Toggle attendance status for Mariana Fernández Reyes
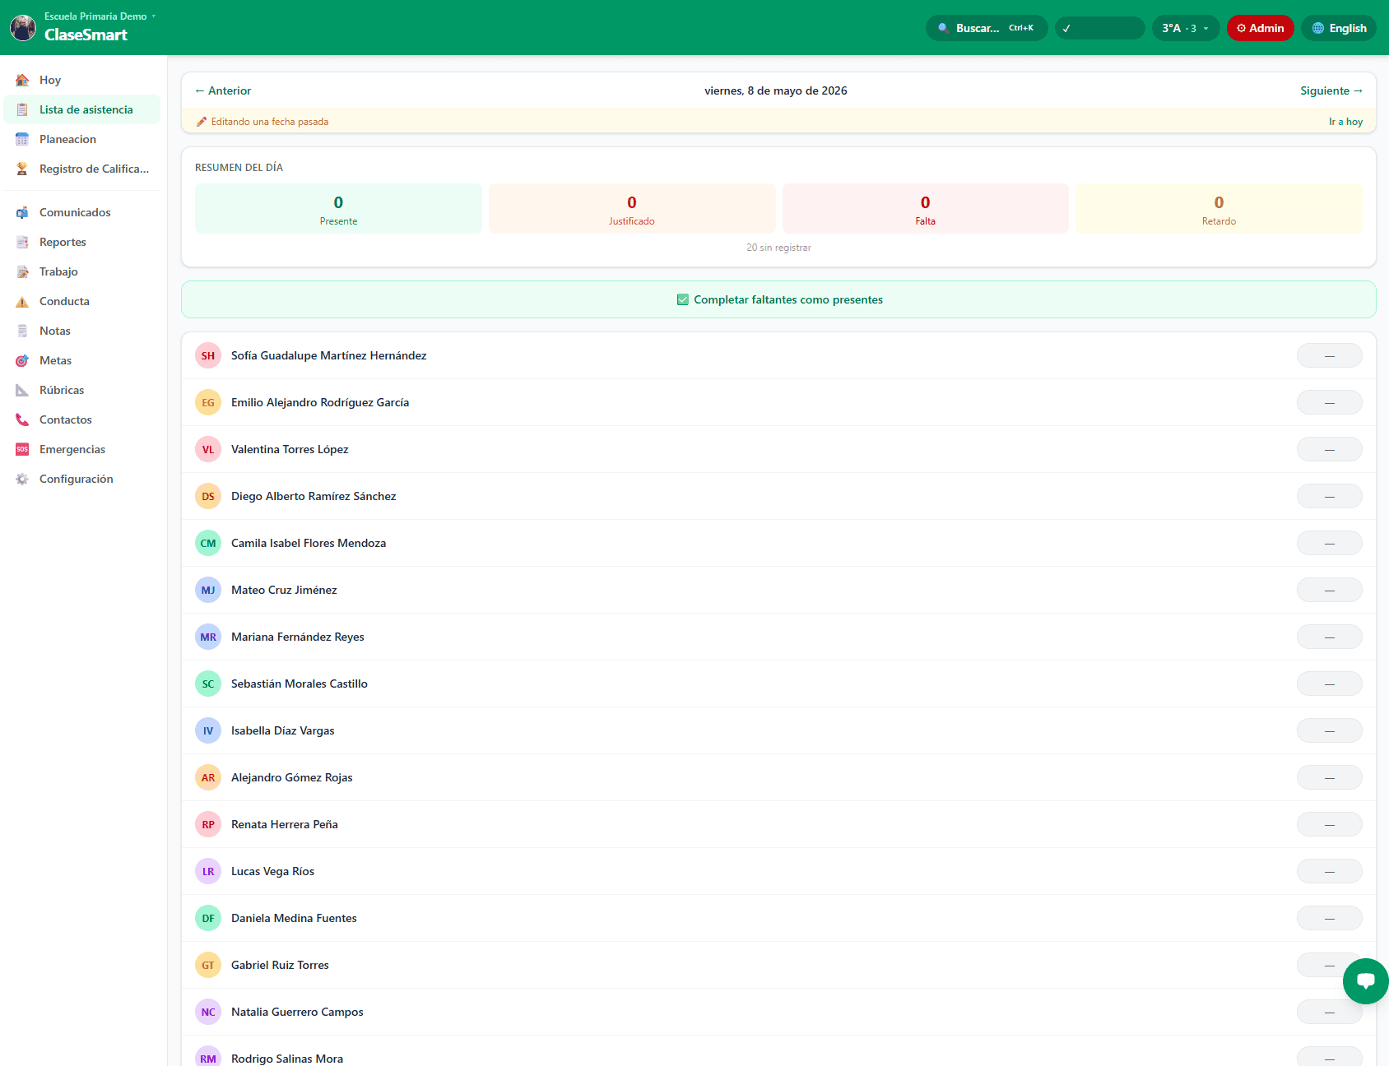Viewport: 1389px width, 1066px height. [1329, 637]
